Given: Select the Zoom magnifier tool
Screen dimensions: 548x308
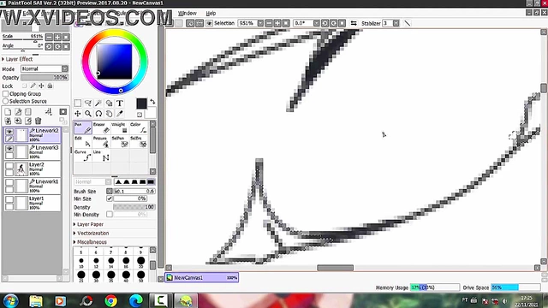Looking at the screenshot, I should [88, 114].
